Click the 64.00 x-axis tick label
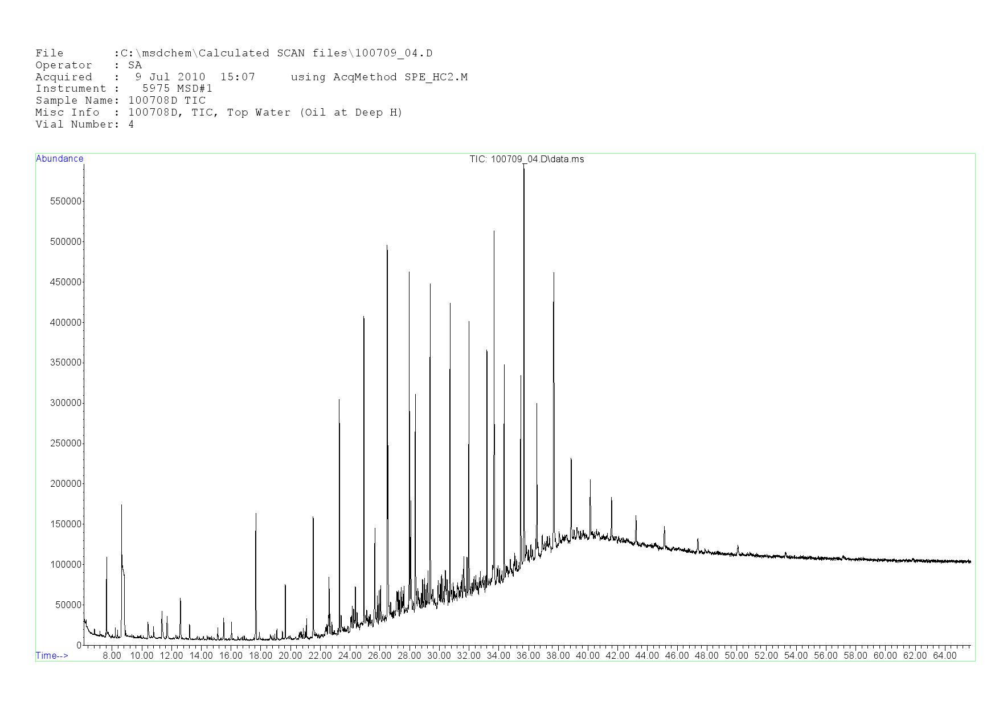 pyautogui.click(x=944, y=655)
